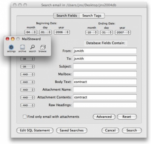The image size is (151, 144).
Task: Open Saved Searches
Action: [72, 130]
